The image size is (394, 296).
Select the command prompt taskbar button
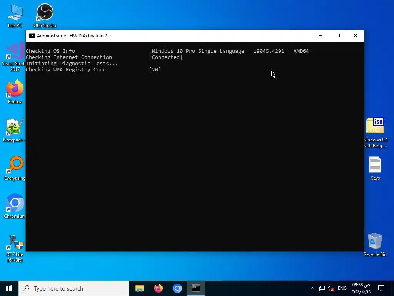(196, 288)
